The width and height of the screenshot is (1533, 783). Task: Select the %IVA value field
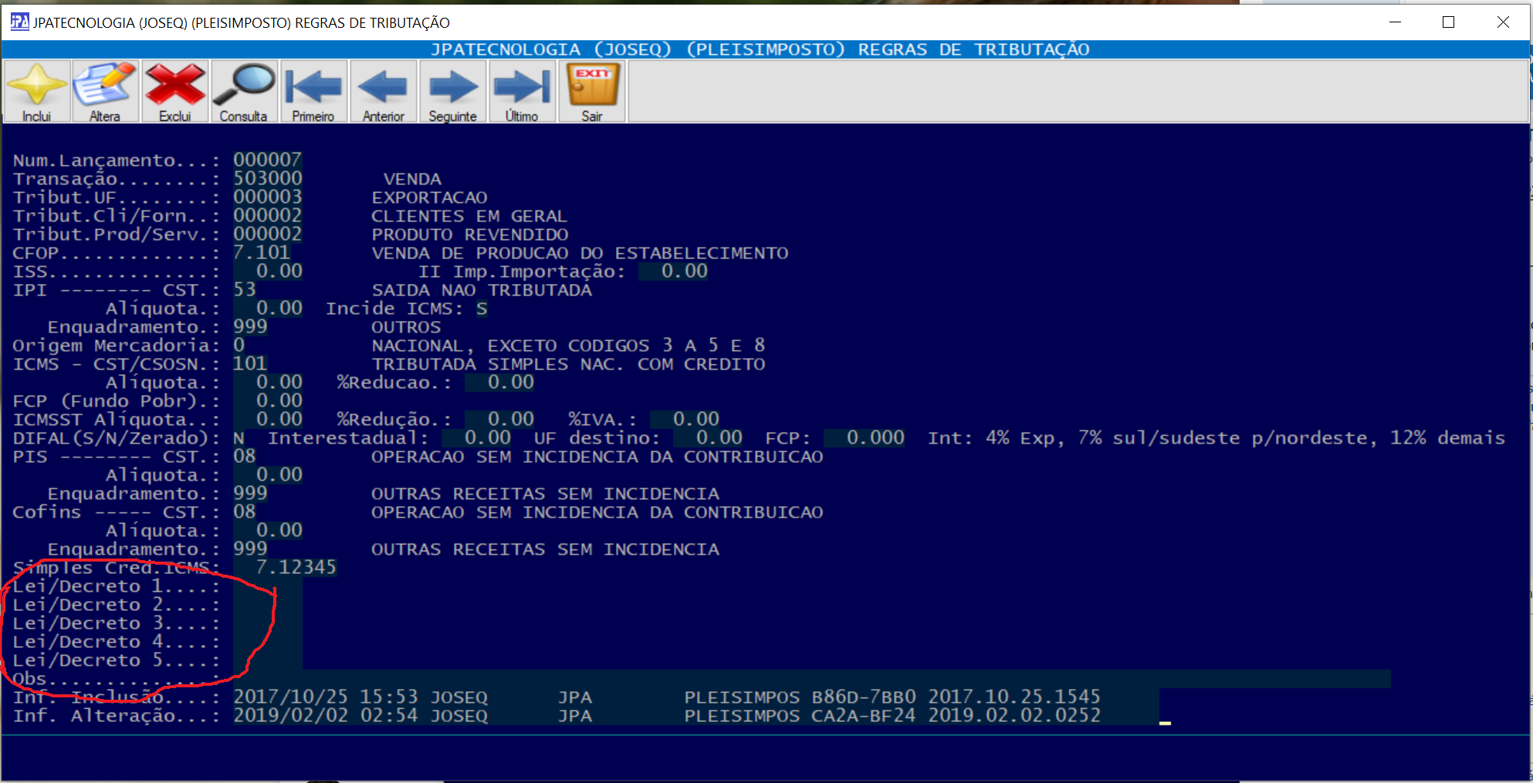point(685,419)
